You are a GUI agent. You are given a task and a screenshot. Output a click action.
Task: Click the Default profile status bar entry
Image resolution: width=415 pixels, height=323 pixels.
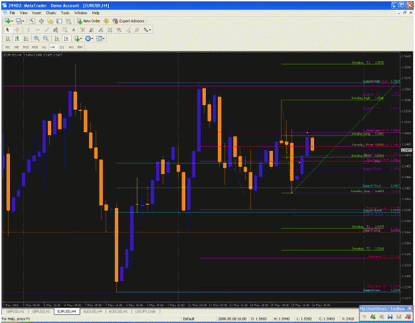[189, 319]
